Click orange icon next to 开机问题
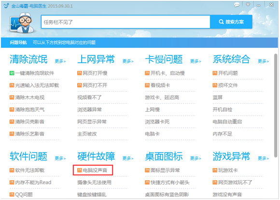280x200 pixels. point(215,73)
